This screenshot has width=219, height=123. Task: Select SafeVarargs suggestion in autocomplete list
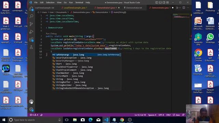pyautogui.click(x=87, y=55)
